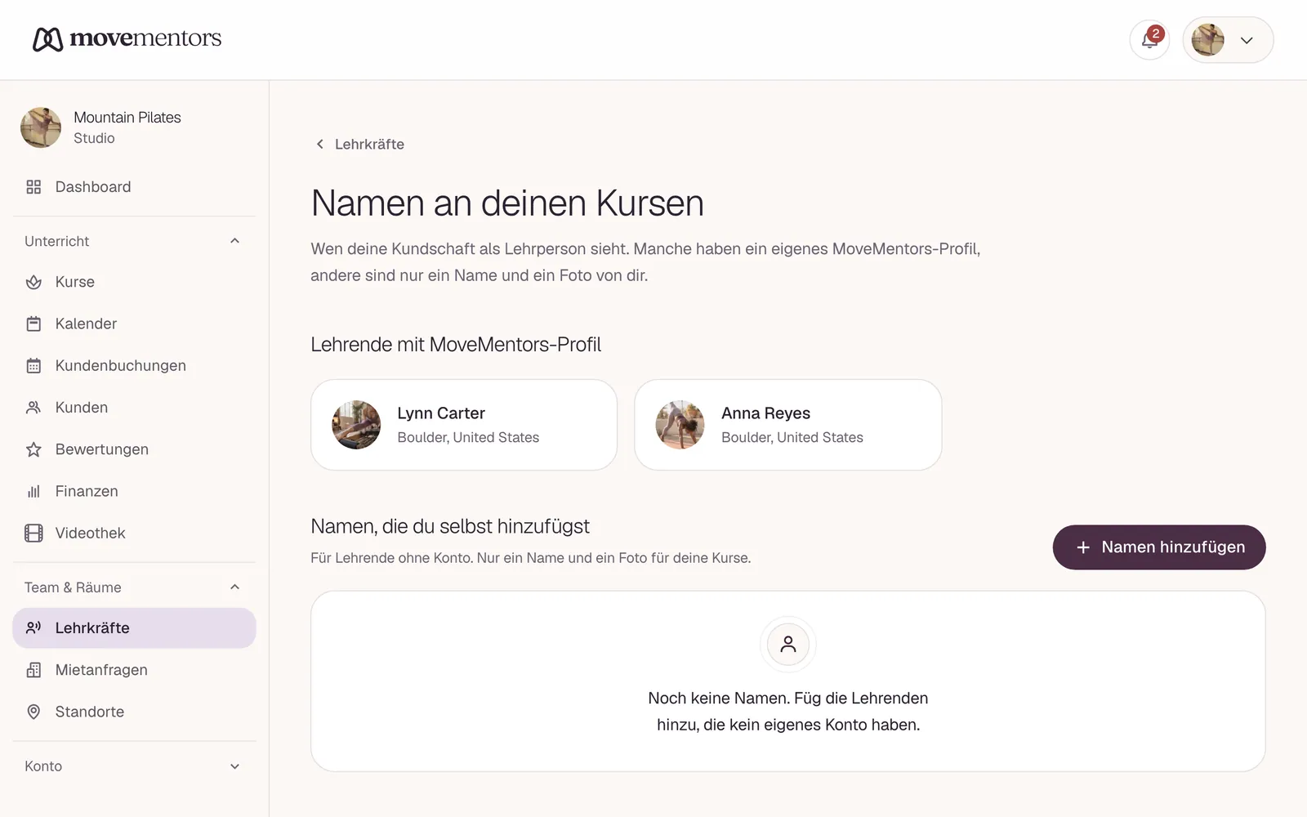Open Kundenbuchungen menu item
Image resolution: width=1307 pixels, height=817 pixels.
(134, 365)
